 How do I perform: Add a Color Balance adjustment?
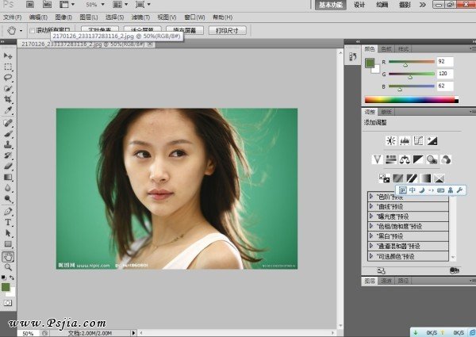click(405, 159)
